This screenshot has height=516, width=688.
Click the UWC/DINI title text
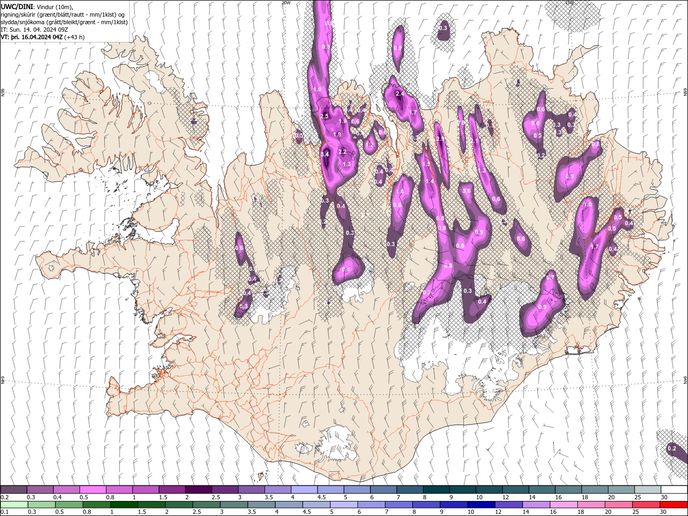[x=16, y=6]
